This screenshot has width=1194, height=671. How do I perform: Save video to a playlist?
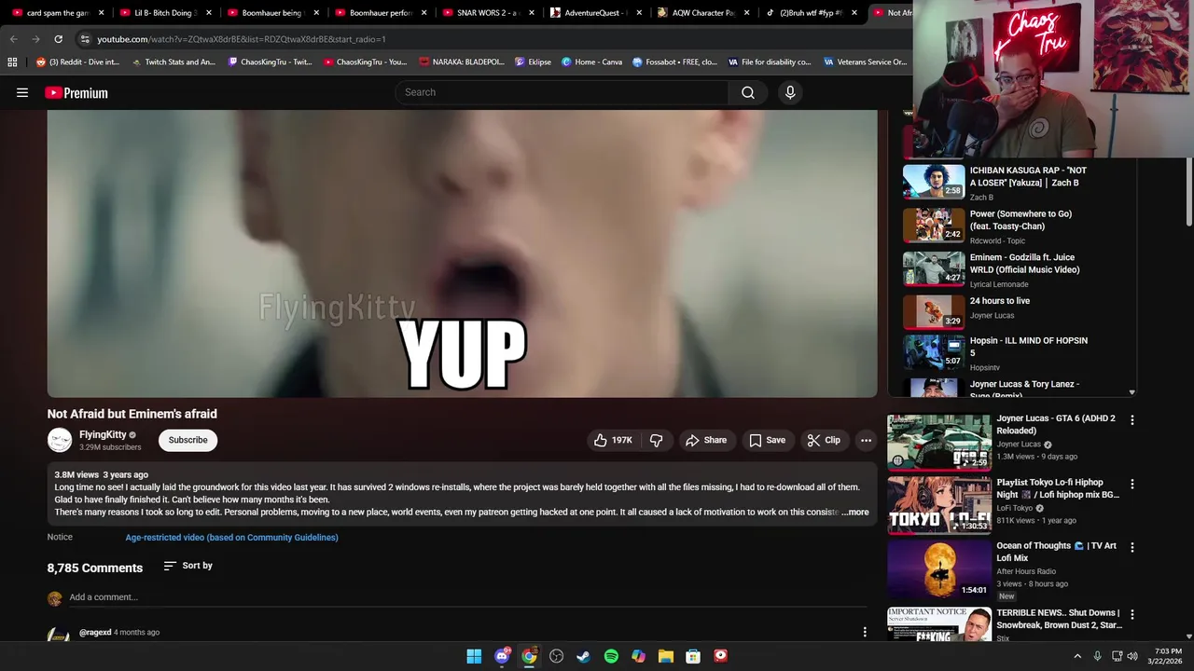pyautogui.click(x=767, y=440)
